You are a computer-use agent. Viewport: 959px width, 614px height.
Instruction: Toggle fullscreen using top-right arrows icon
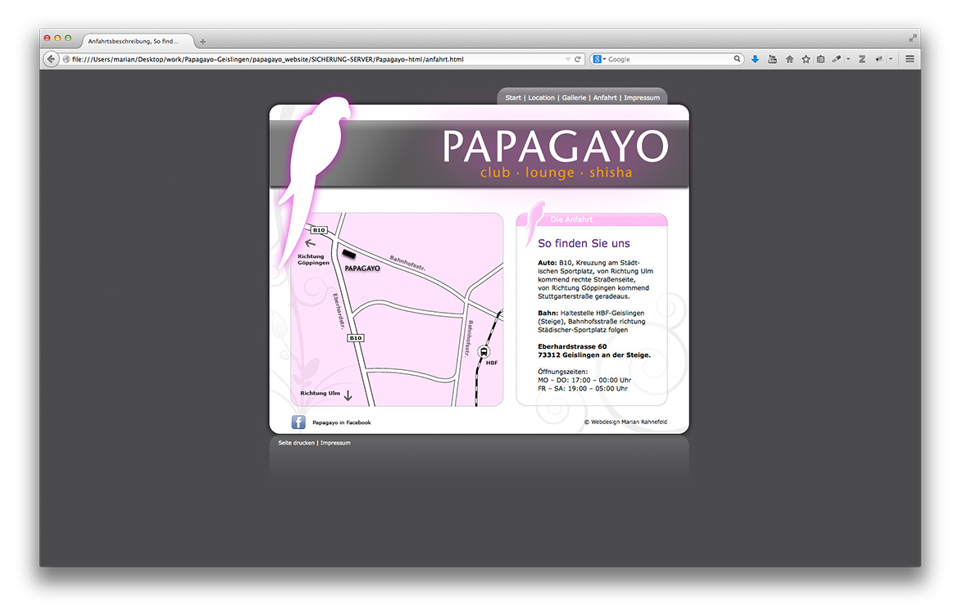(x=912, y=38)
